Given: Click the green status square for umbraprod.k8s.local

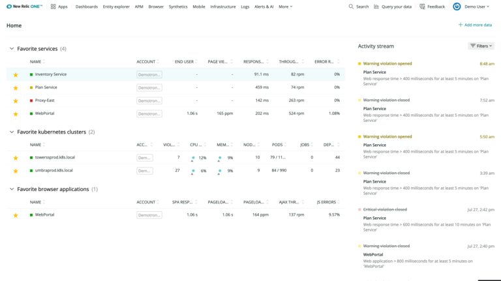Looking at the screenshot, I should pos(31,171).
